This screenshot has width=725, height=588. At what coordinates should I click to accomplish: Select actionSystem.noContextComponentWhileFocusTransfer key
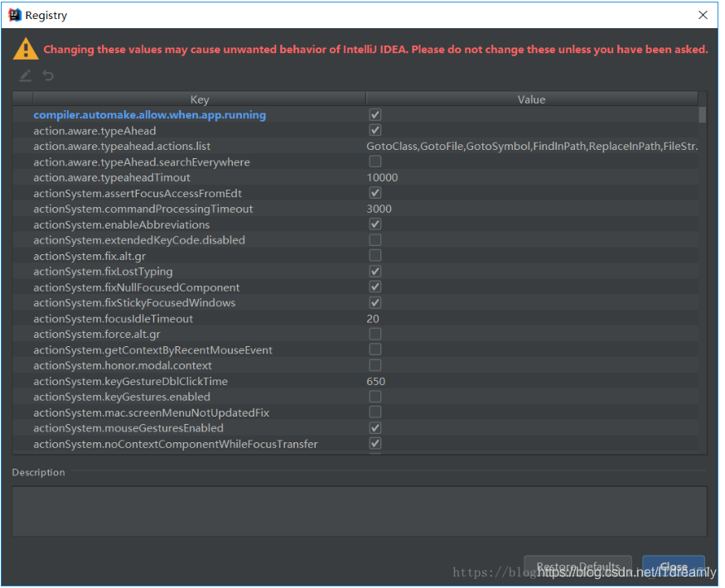(175, 444)
